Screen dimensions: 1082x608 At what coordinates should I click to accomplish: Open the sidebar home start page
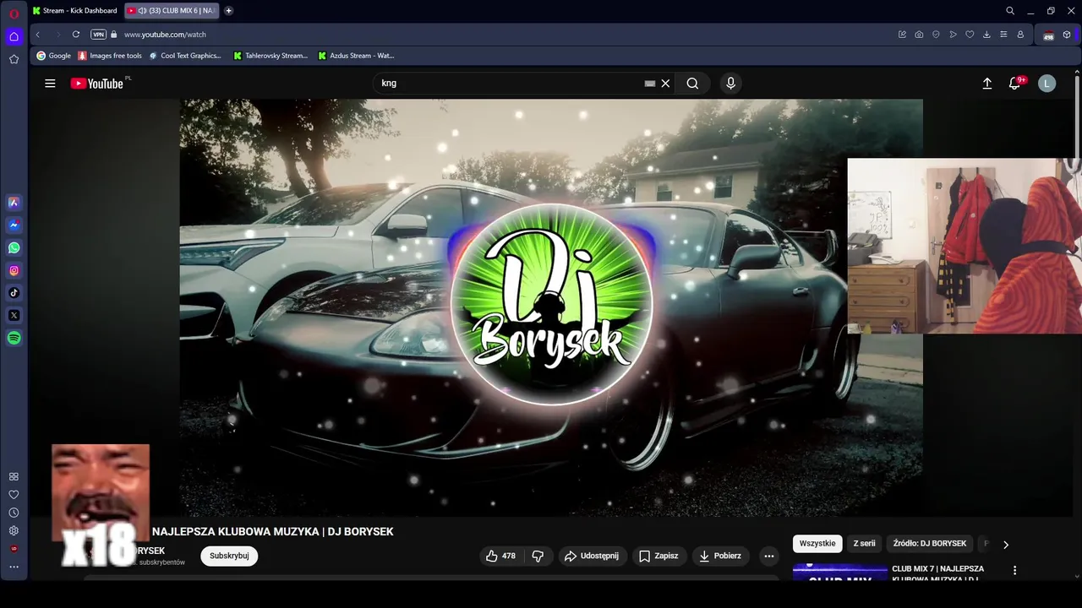point(14,36)
